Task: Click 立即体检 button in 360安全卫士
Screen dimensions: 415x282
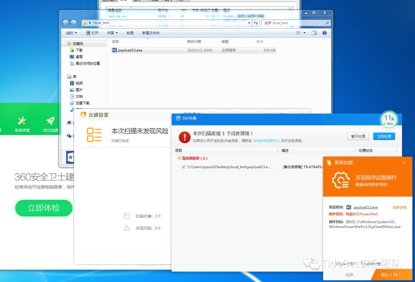Action: point(44,208)
